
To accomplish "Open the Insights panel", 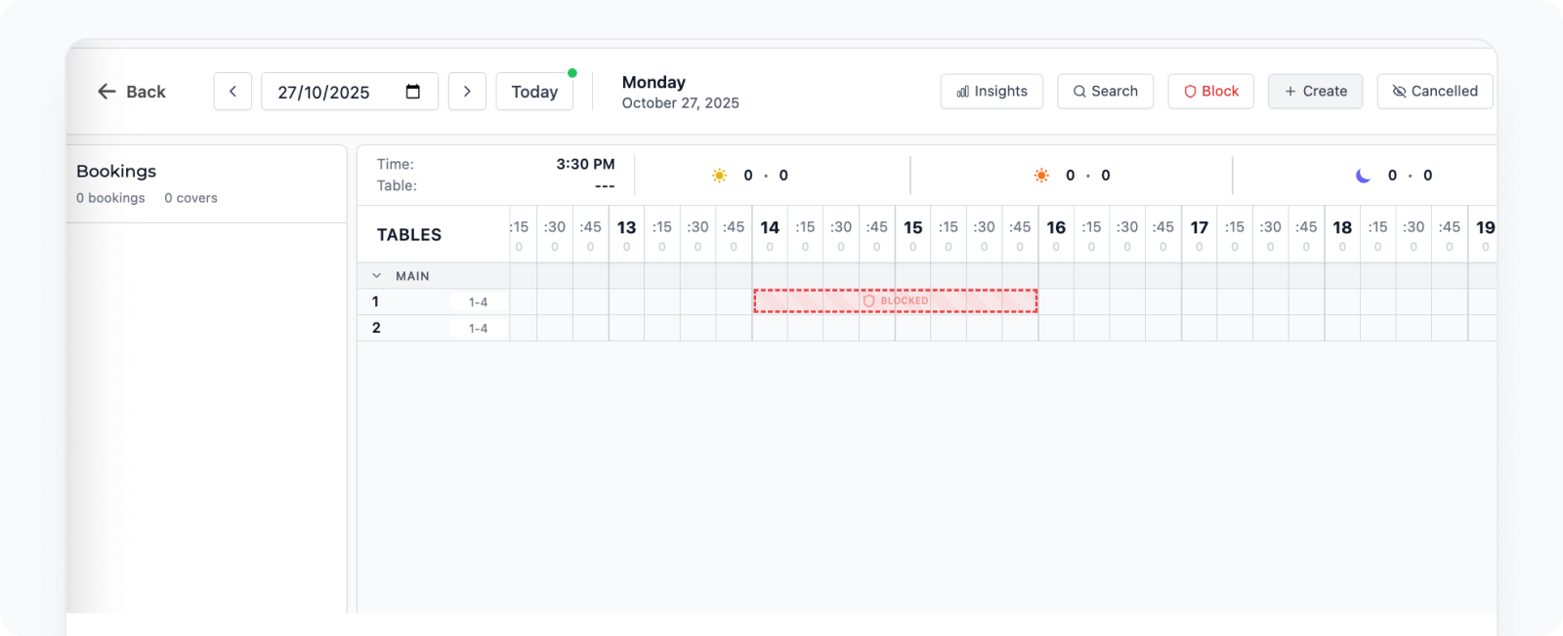I will point(992,92).
